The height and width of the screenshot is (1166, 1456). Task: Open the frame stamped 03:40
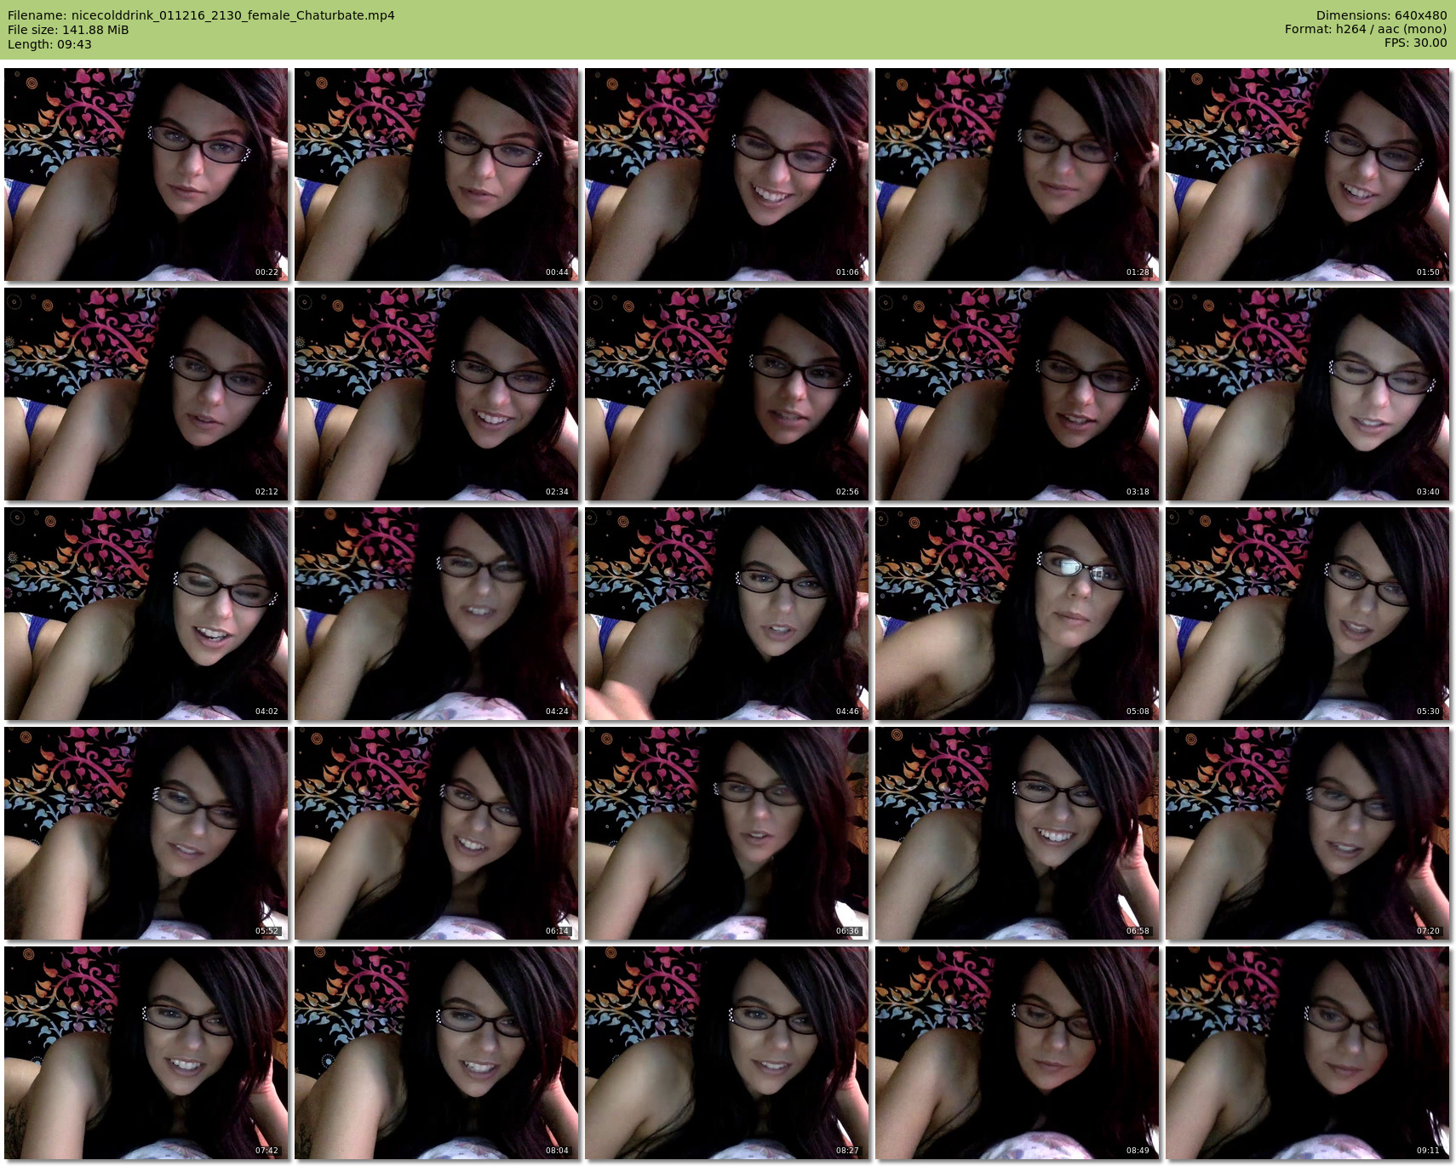tap(1308, 394)
